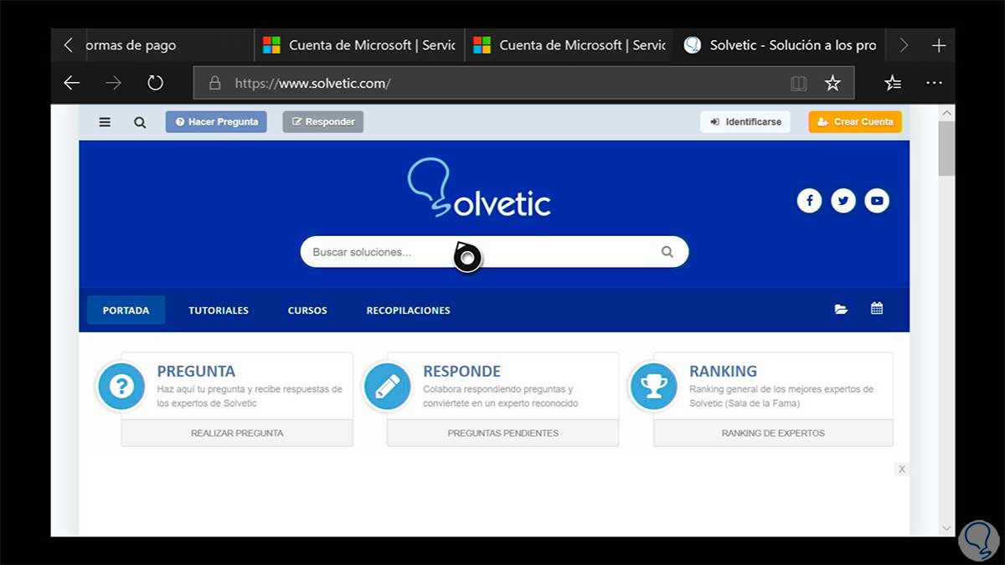This screenshot has width=1005, height=565.
Task: Click the search magnifier in top bar
Action: point(140,122)
